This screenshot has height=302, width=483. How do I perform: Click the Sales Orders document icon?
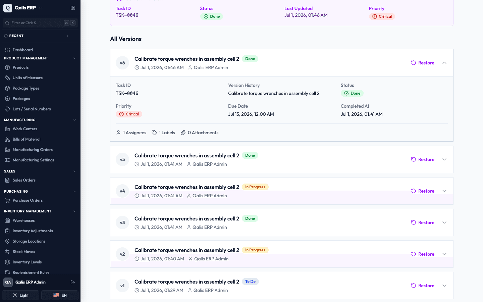pyautogui.click(x=7, y=180)
